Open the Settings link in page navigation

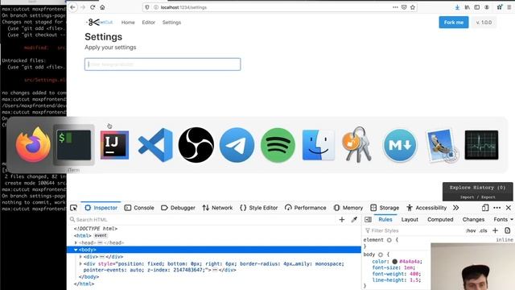tap(171, 23)
